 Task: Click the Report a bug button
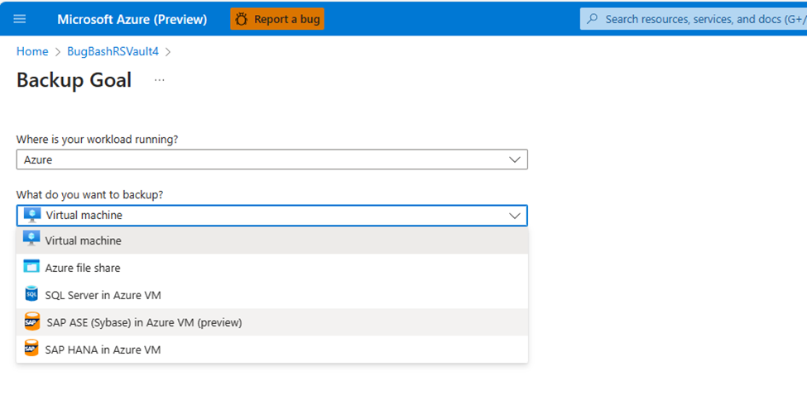[277, 19]
